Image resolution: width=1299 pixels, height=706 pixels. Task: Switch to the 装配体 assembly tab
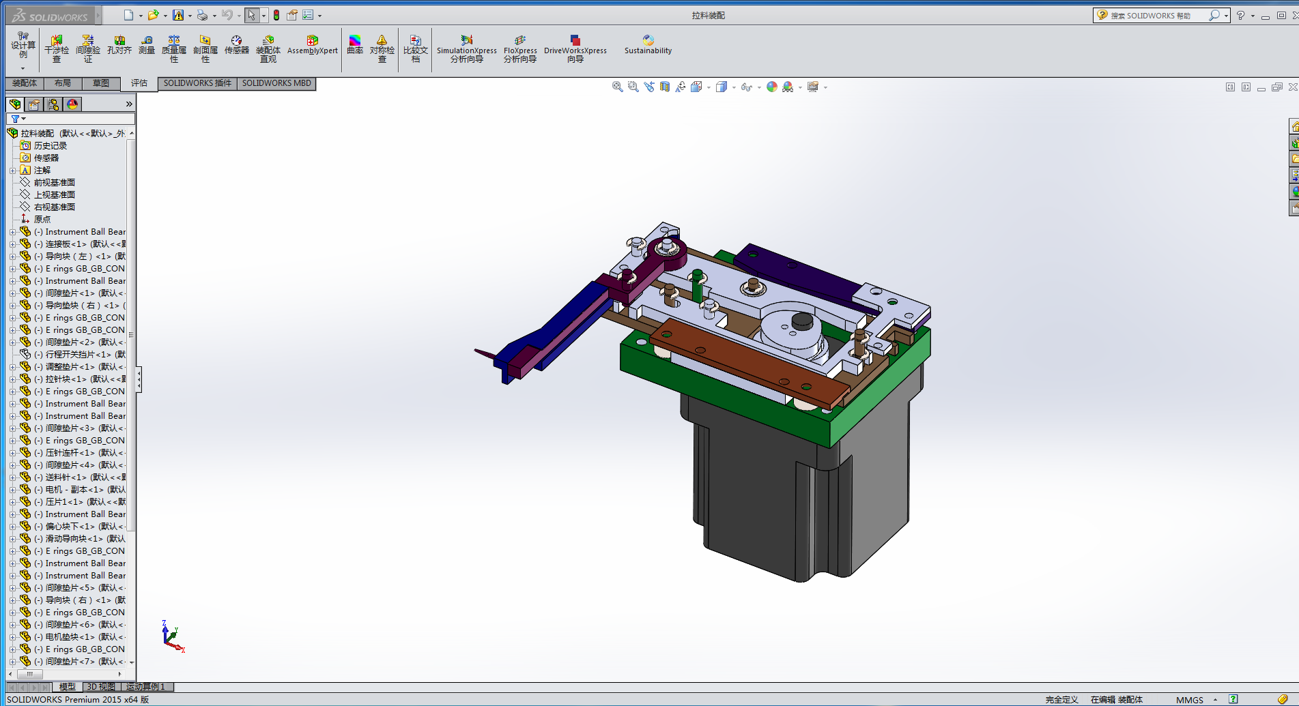tap(25, 83)
